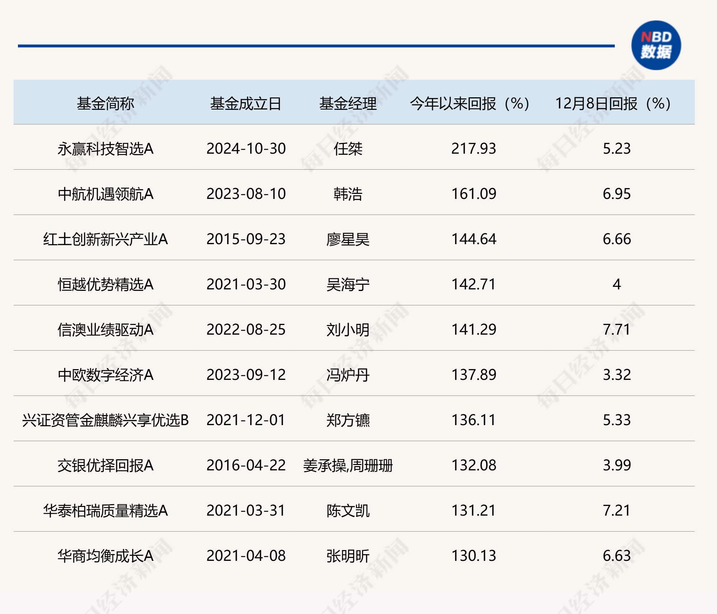717x614 pixels.
Task: Click the 12月8日回报（%） header
Action: (x=613, y=103)
